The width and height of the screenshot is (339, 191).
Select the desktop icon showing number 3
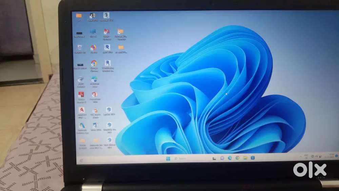106,17
